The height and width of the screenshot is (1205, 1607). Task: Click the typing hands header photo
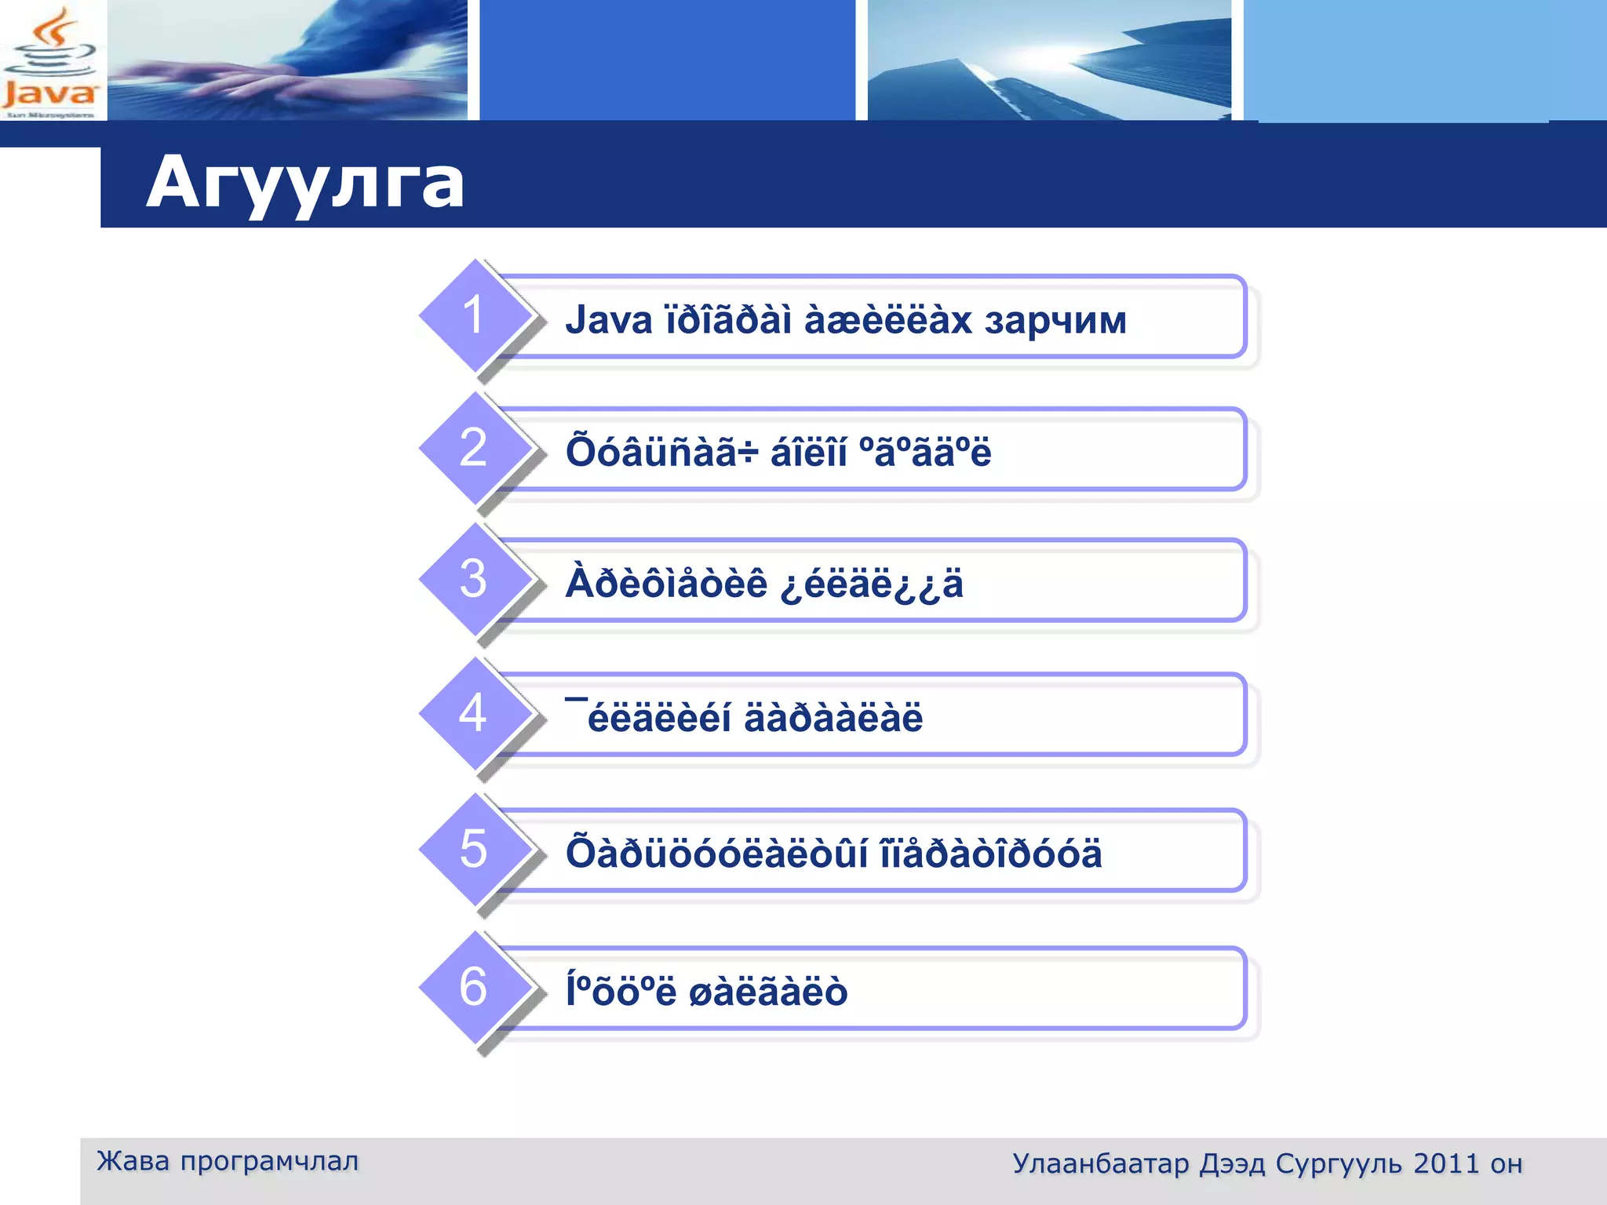coord(287,60)
